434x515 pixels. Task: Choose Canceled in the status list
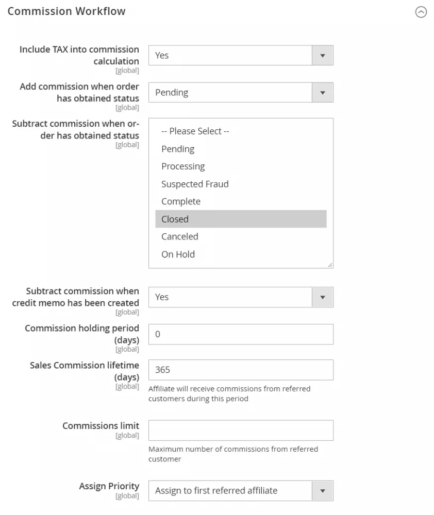pyautogui.click(x=180, y=236)
